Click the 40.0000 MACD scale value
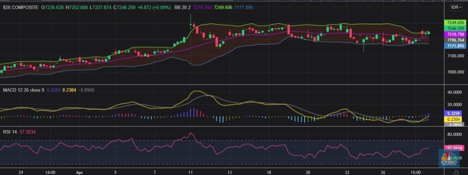The height and width of the screenshot is (175, 468). pyautogui.click(x=454, y=93)
